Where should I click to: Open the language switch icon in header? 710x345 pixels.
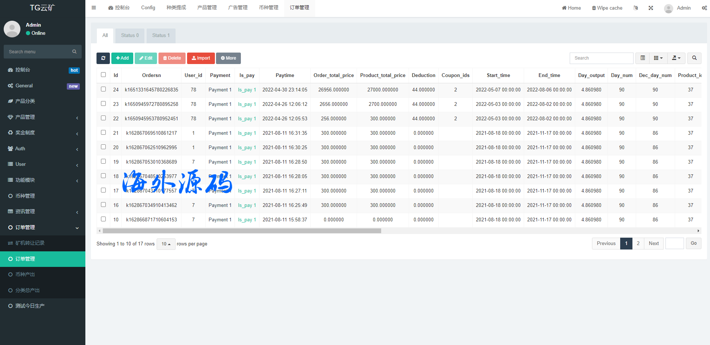tap(636, 8)
